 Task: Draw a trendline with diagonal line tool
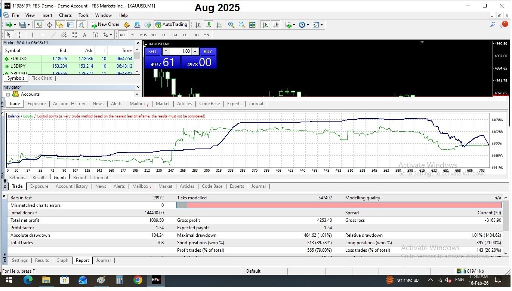(x=53, y=35)
